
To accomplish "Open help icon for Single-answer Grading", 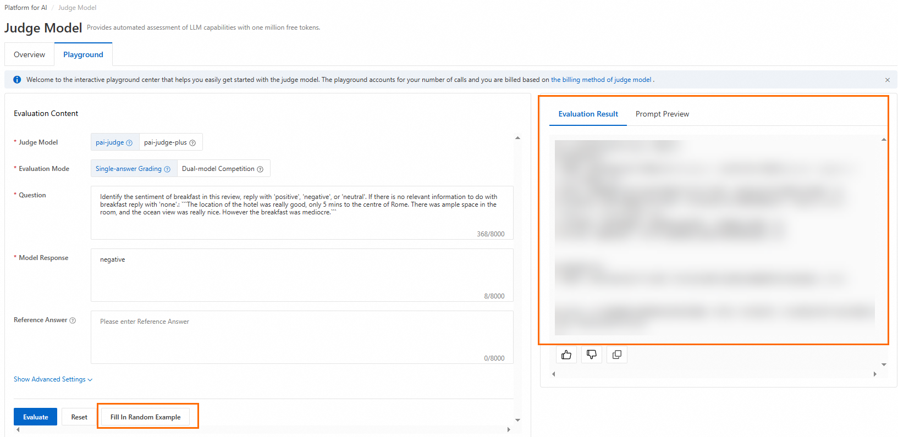I will point(167,169).
